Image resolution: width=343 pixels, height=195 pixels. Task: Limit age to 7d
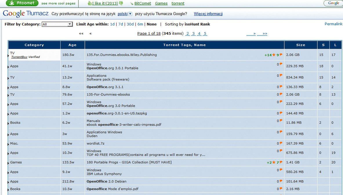pyautogui.click(x=121, y=24)
